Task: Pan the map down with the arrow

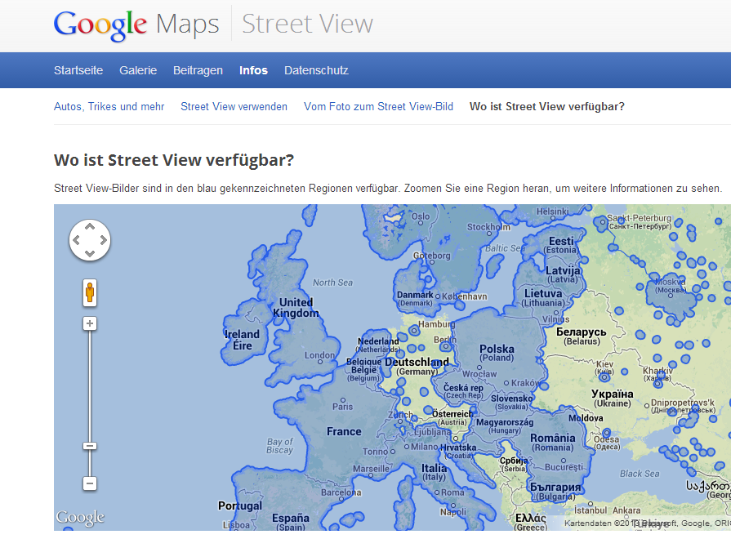Action: [90, 254]
